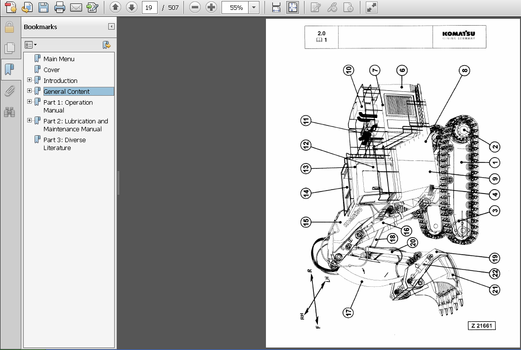Zoom out with the minus button
The height and width of the screenshot is (350, 521).
[x=195, y=7]
